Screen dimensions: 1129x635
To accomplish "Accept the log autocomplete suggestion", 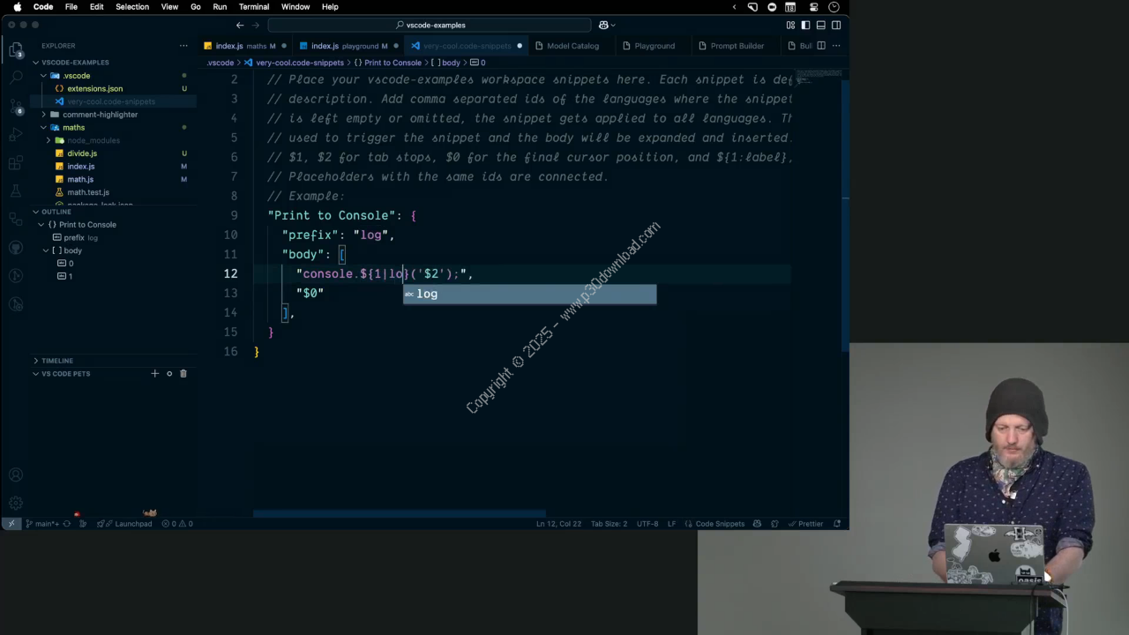I will 529,294.
